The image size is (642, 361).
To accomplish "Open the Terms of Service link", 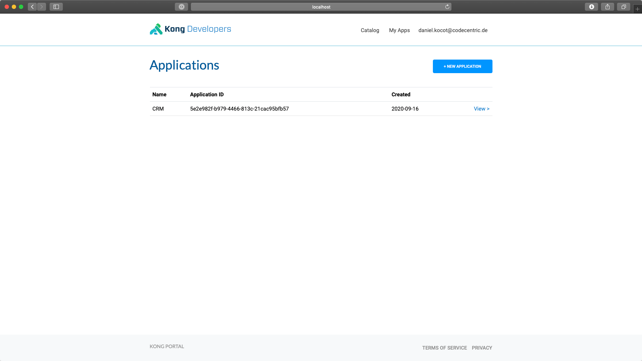I will [444, 348].
